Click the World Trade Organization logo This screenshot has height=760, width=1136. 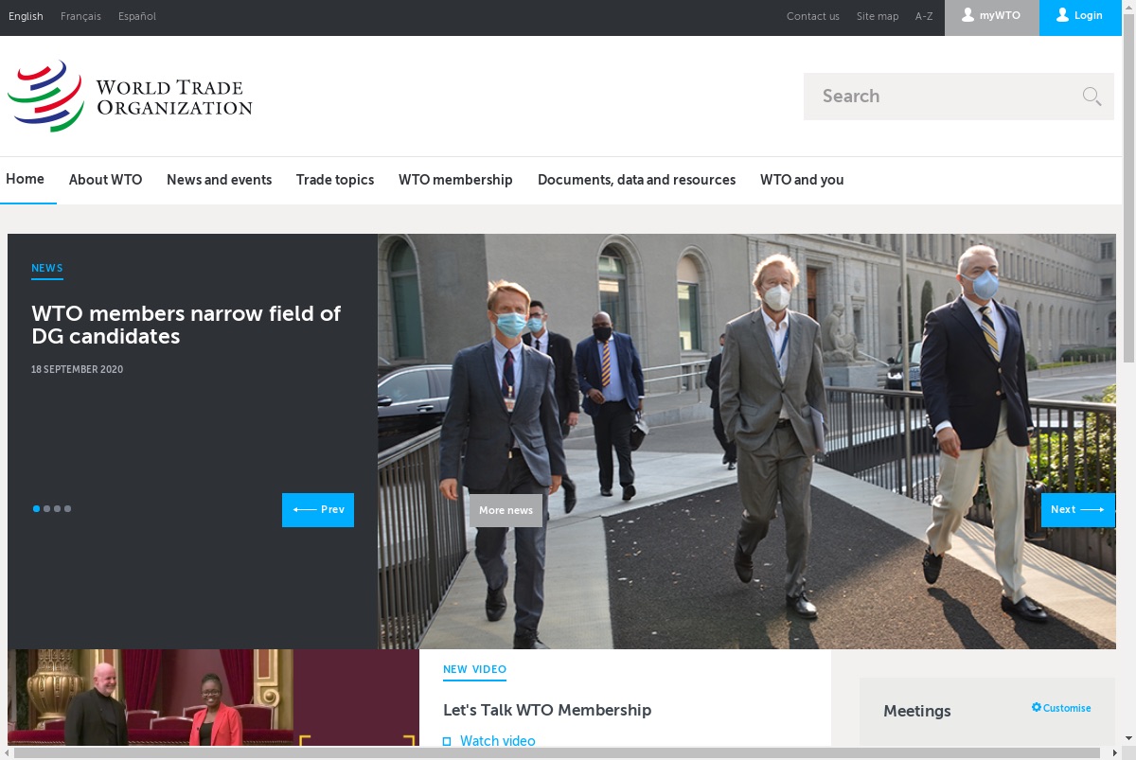[130, 97]
